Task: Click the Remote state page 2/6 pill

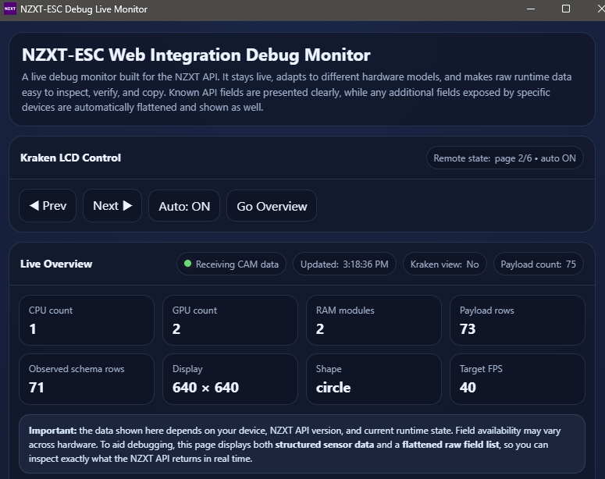Action: (x=504, y=158)
